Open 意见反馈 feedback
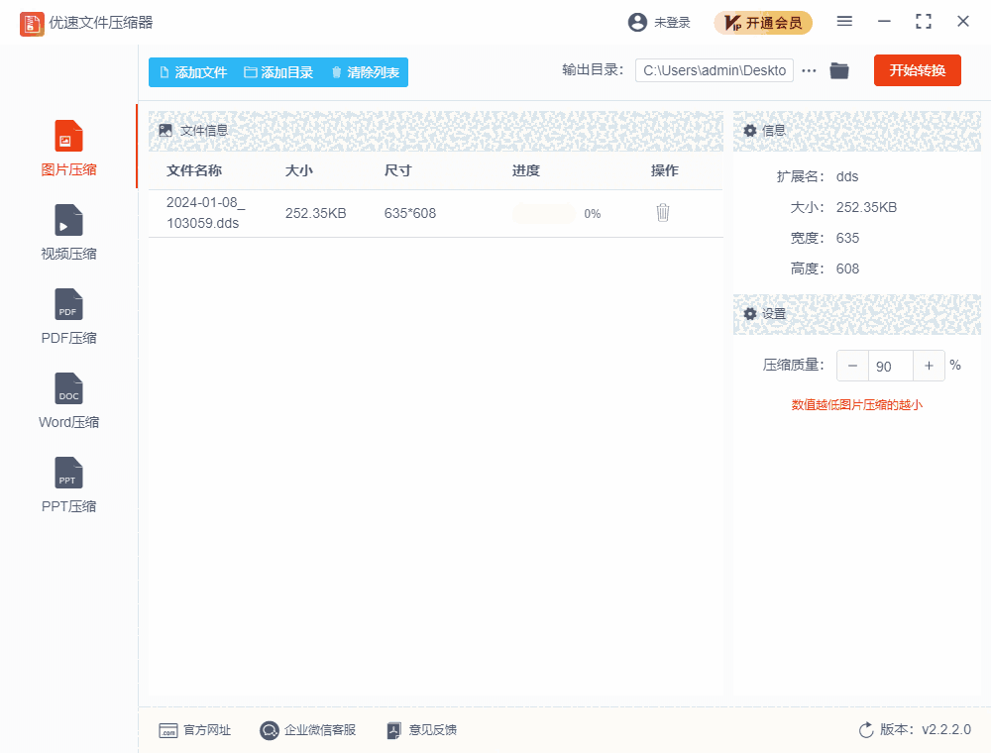Image resolution: width=991 pixels, height=753 pixels. (421, 730)
